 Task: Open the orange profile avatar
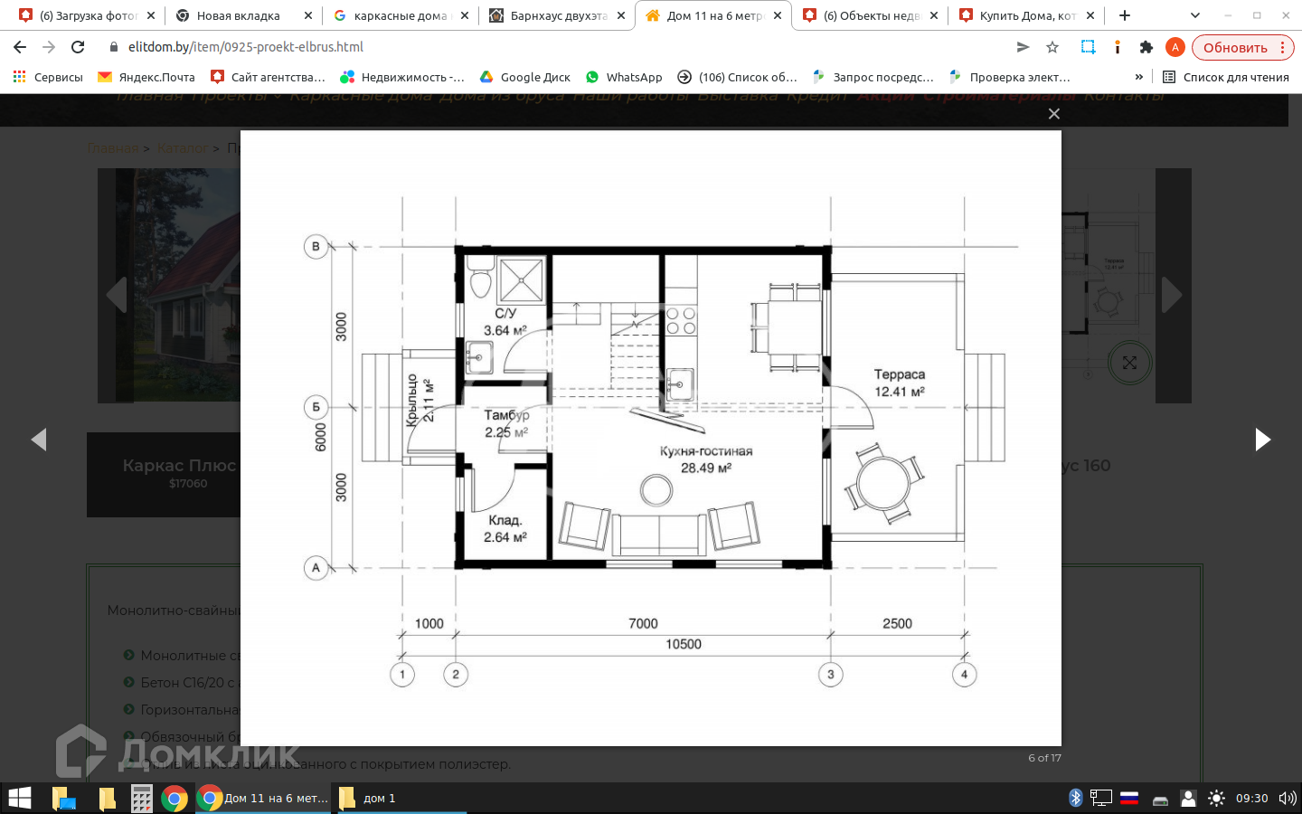click(x=1175, y=47)
